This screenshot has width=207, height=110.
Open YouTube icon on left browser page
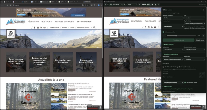coord(44,28)
